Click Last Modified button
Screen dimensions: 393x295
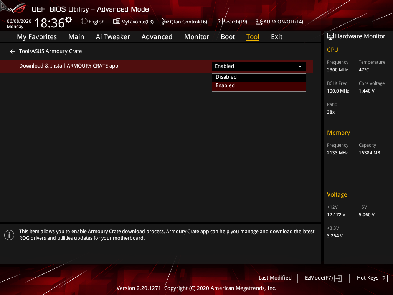(275, 278)
